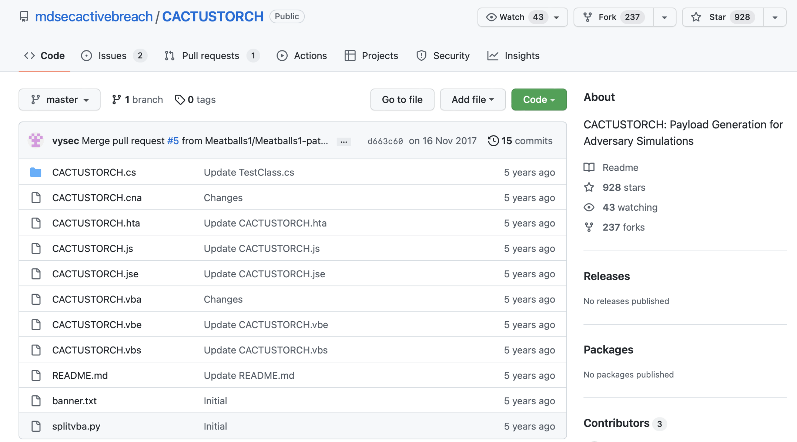The height and width of the screenshot is (442, 797).
Task: Click the file icon for banner.txt
Action: [36, 401]
